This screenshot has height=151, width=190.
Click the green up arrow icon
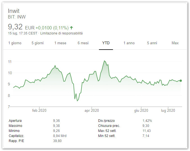(71, 28)
